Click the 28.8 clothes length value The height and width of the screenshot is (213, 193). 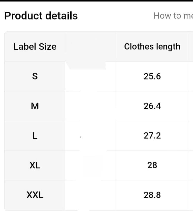tap(152, 195)
